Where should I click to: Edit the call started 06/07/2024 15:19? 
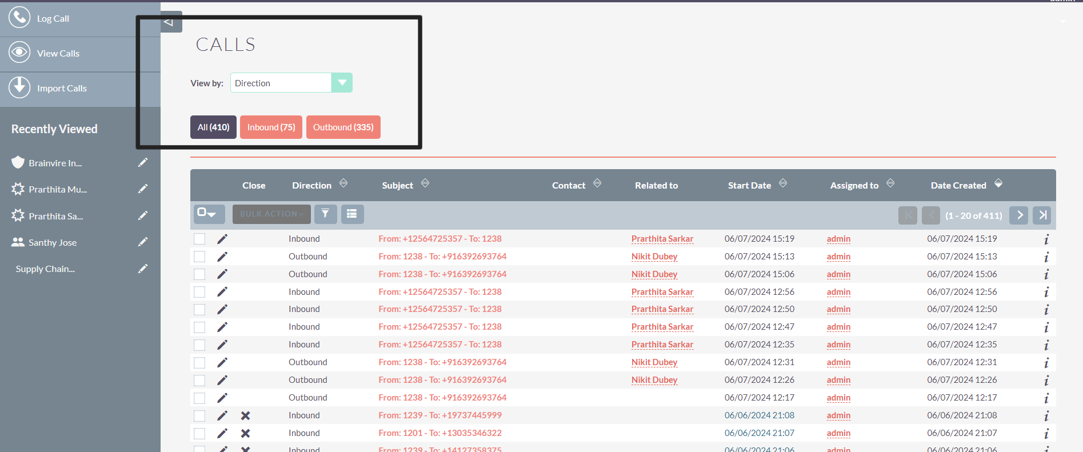coord(222,239)
